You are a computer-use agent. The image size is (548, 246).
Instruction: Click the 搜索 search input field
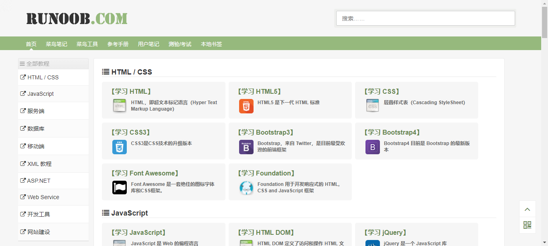[425, 18]
